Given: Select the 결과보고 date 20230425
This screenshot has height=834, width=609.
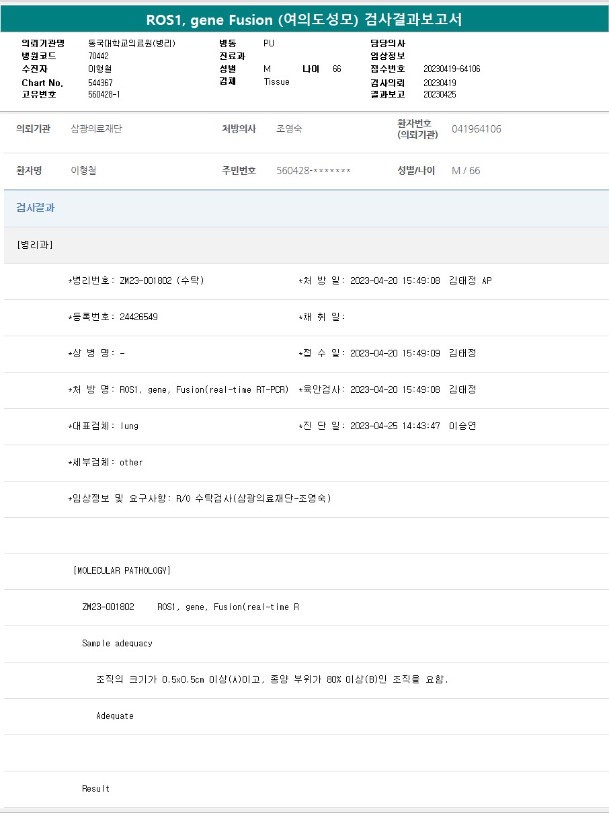Looking at the screenshot, I should point(440,94).
